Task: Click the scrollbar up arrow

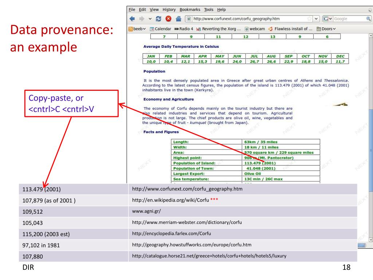Action: click(x=370, y=36)
